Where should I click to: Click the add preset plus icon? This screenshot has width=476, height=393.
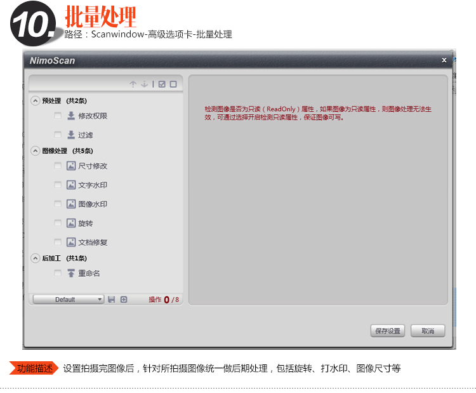click(124, 300)
